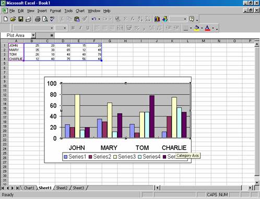Screen dimensions: 260x199
Task: Expand the Name Box dropdown showing Plot Area
Action: (33, 36)
